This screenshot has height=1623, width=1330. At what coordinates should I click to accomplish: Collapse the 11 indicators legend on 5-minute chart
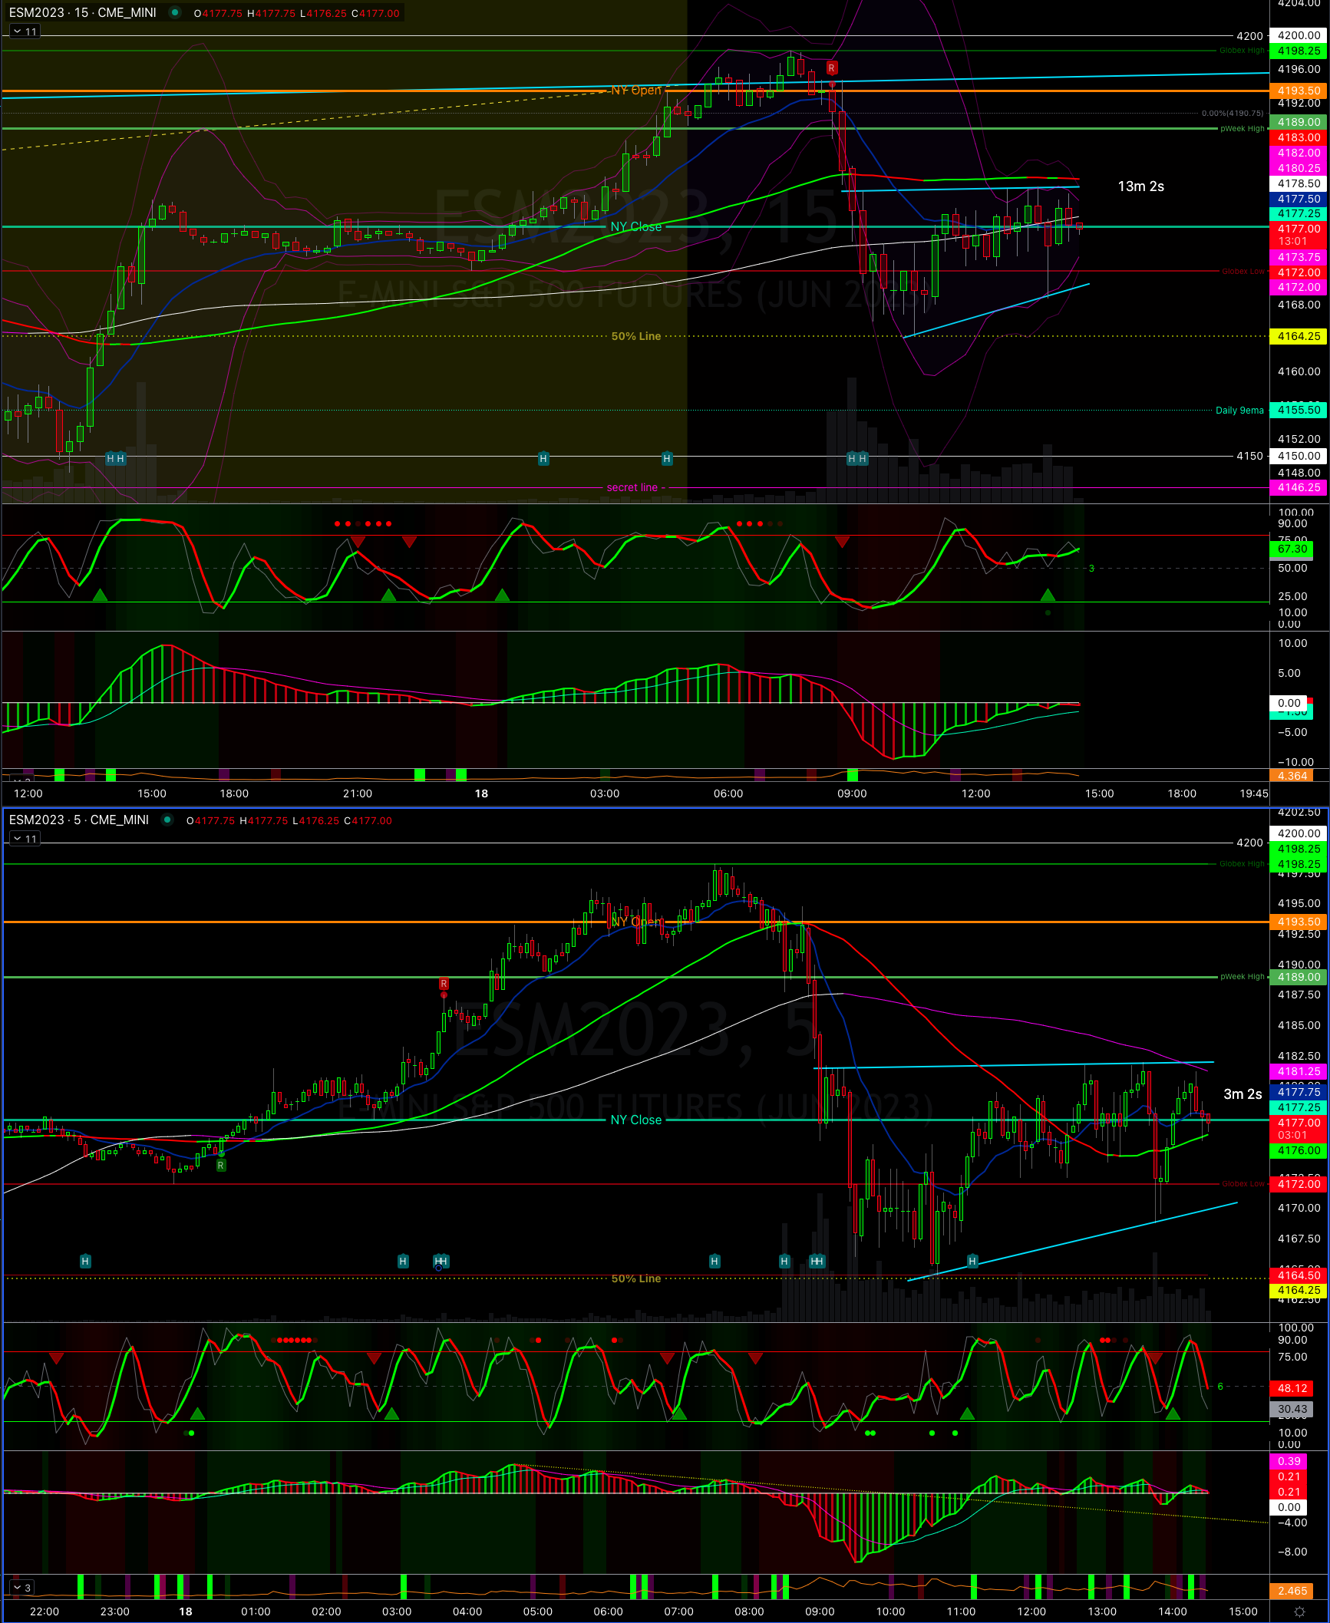25,839
